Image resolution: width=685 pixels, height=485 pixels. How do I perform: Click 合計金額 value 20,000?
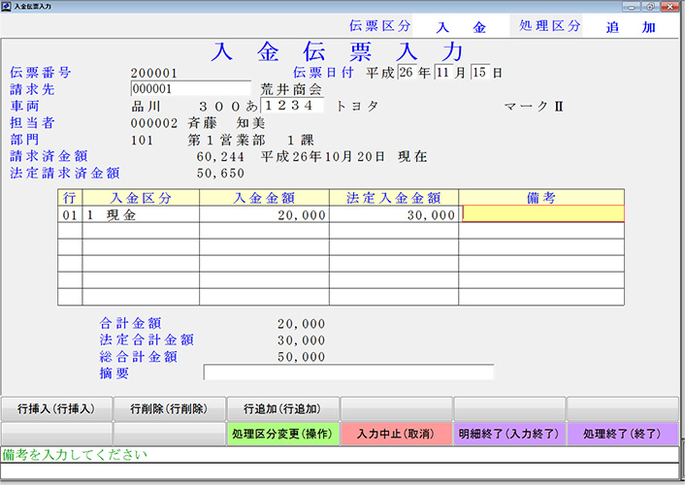tap(302, 324)
